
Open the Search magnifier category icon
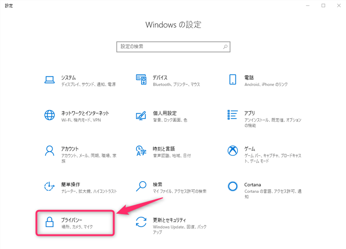tap(141, 186)
